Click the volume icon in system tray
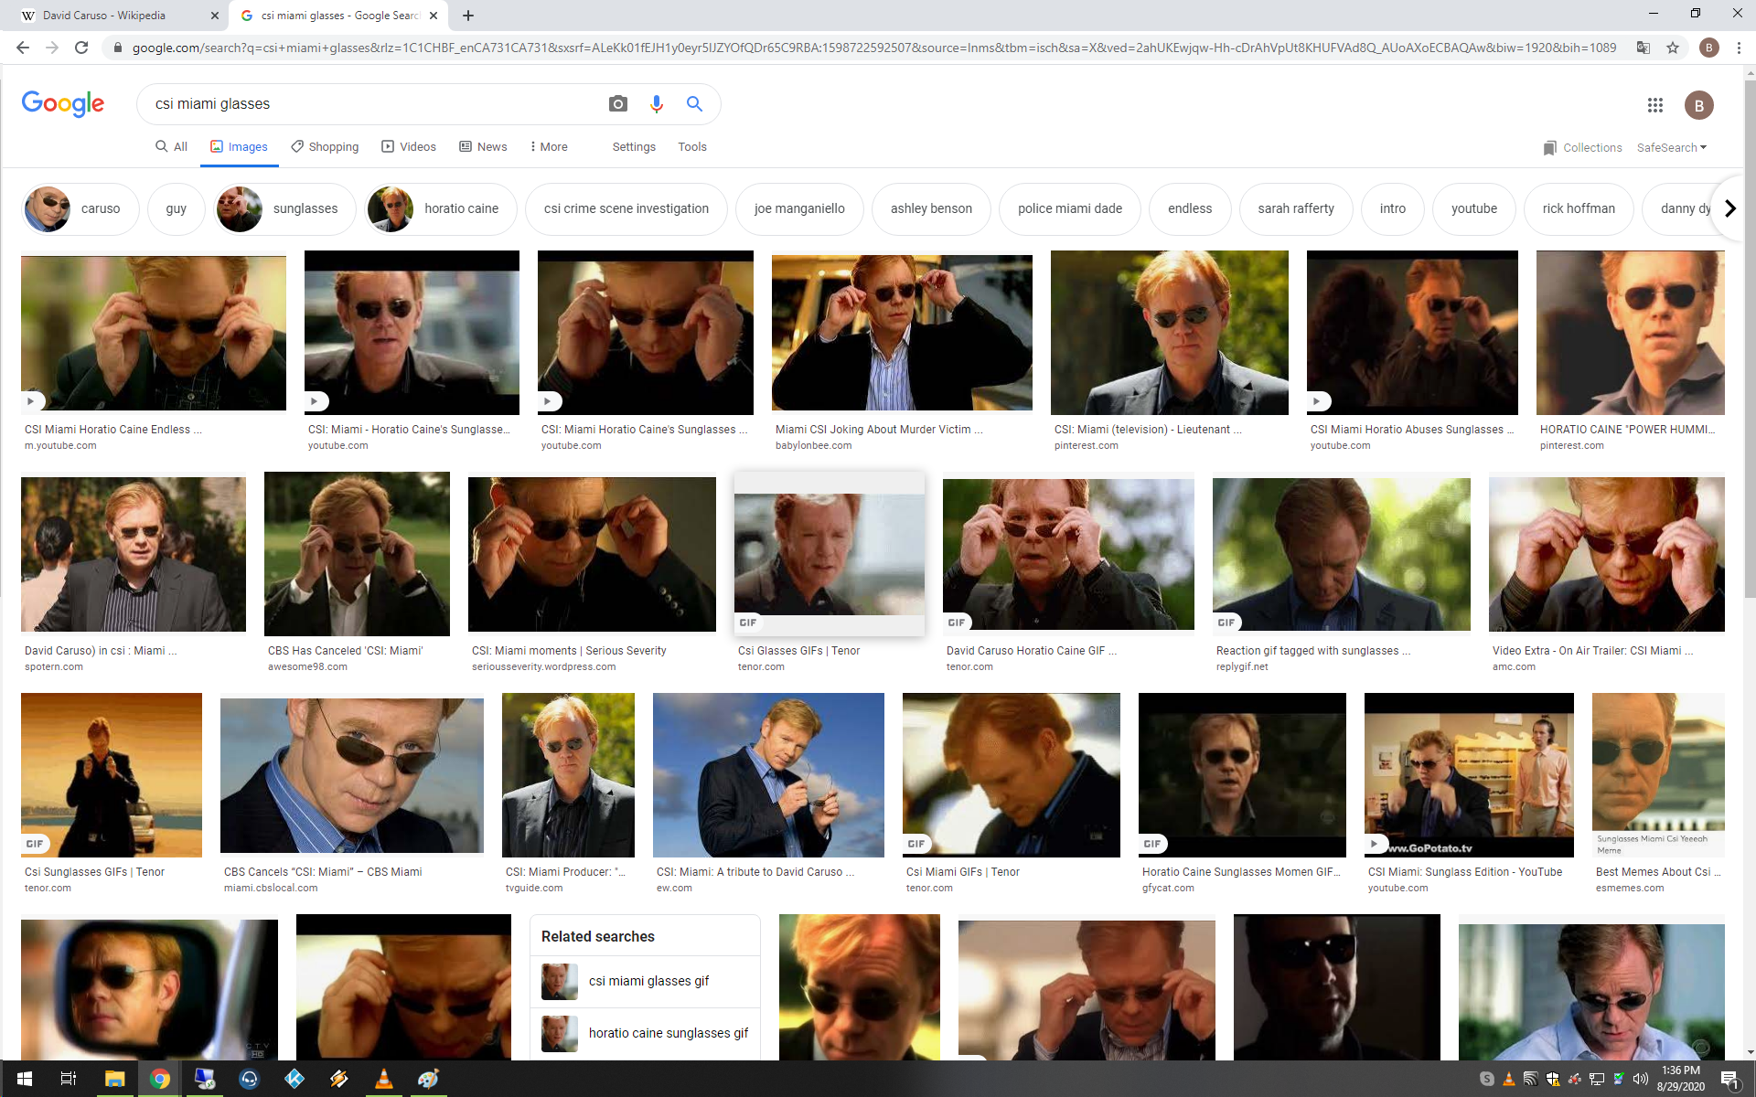1756x1097 pixels. coord(1641,1079)
